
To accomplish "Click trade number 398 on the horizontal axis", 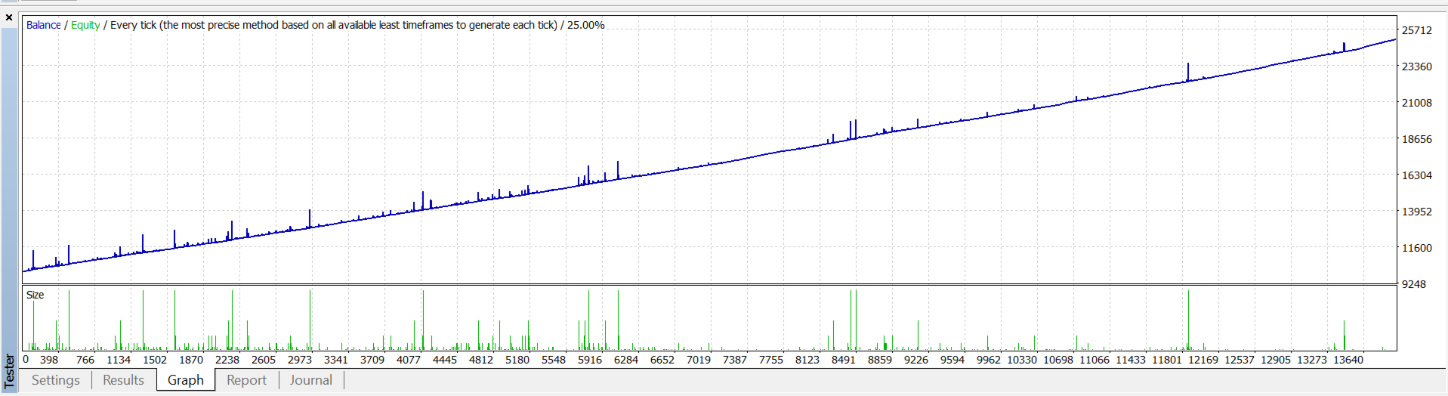I will pyautogui.click(x=49, y=360).
